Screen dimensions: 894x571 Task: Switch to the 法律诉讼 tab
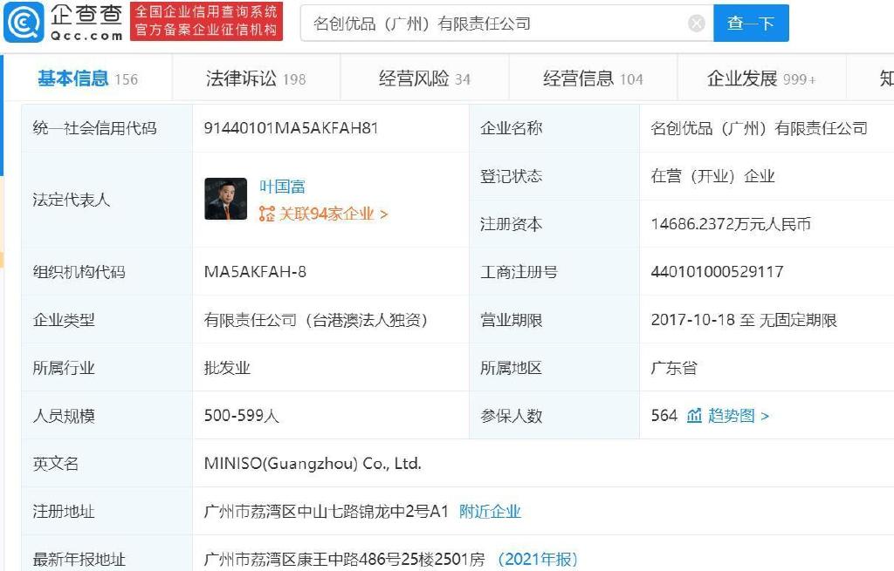[x=252, y=78]
